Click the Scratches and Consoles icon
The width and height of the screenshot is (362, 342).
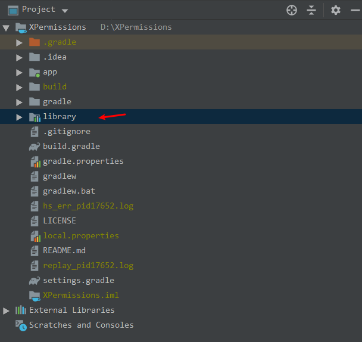21,325
